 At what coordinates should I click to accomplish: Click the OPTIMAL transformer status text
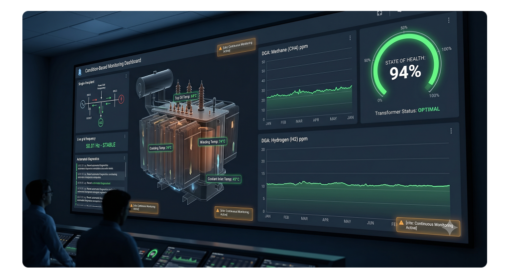point(429,110)
